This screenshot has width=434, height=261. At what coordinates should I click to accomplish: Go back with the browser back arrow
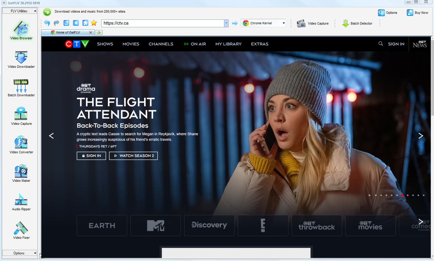tap(47, 23)
